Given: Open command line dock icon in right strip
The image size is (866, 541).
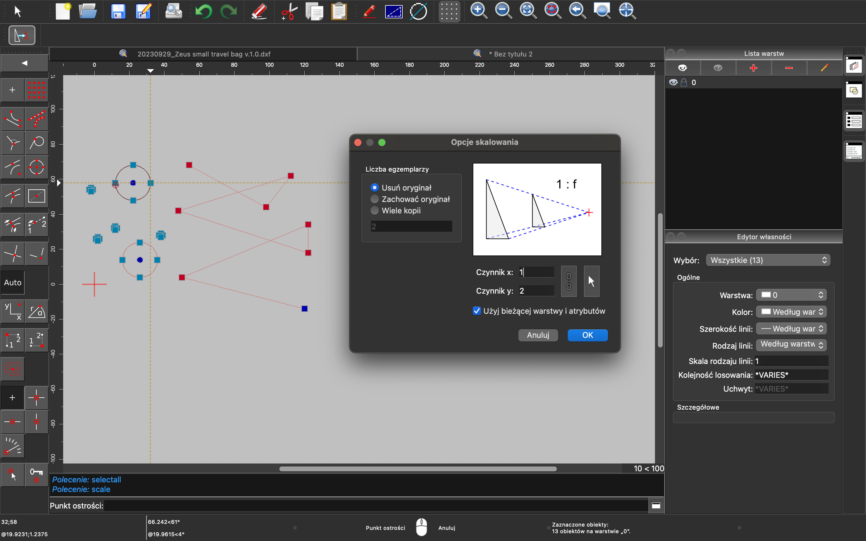Looking at the screenshot, I should click(854, 151).
